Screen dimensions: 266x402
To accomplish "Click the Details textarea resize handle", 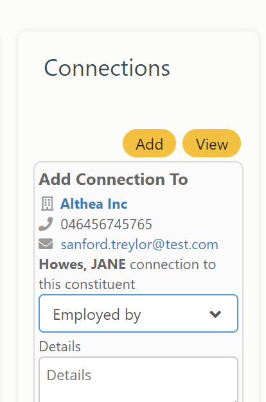I will coord(235,401).
